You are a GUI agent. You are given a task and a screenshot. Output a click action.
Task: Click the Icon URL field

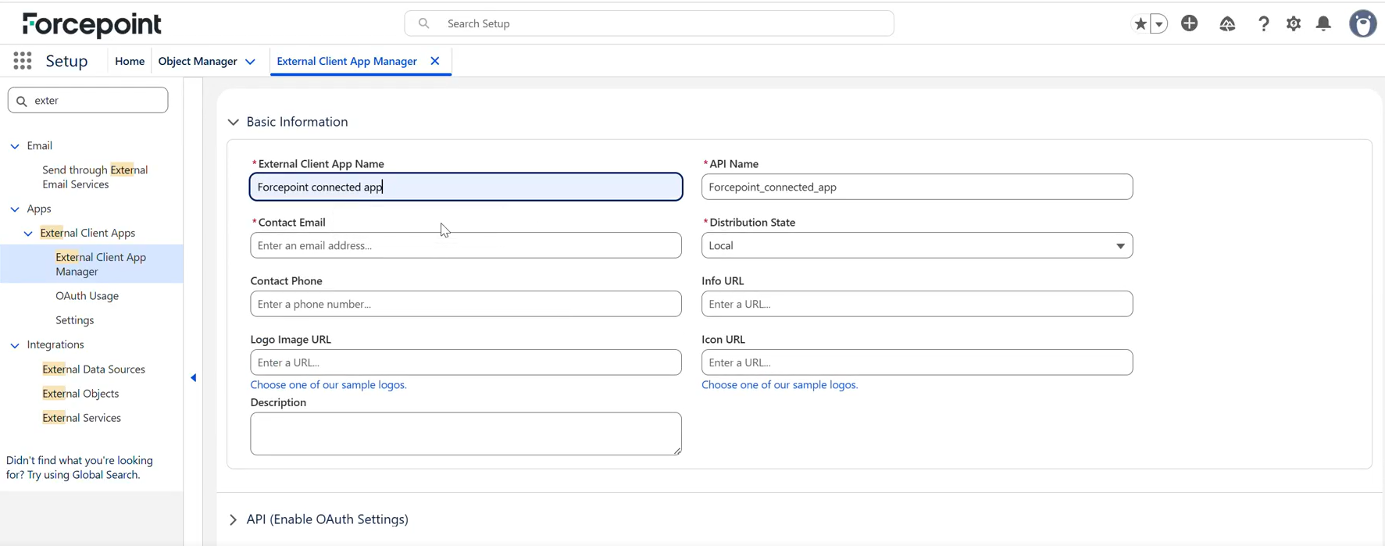(917, 362)
